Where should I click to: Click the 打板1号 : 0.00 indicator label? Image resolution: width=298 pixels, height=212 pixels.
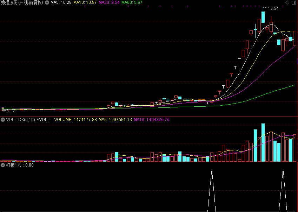20,165
